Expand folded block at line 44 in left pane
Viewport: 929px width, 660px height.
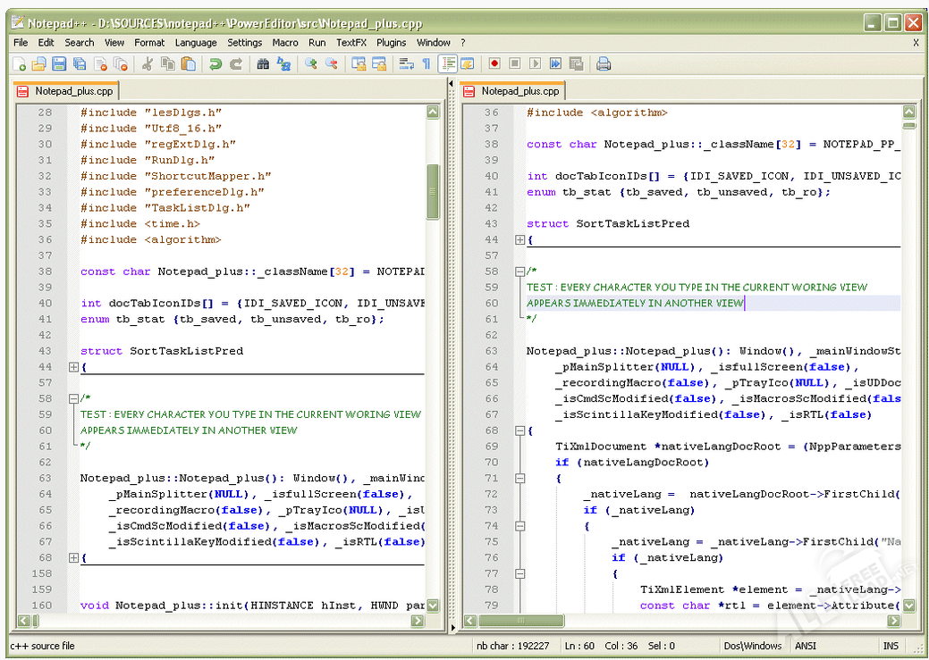tap(73, 367)
